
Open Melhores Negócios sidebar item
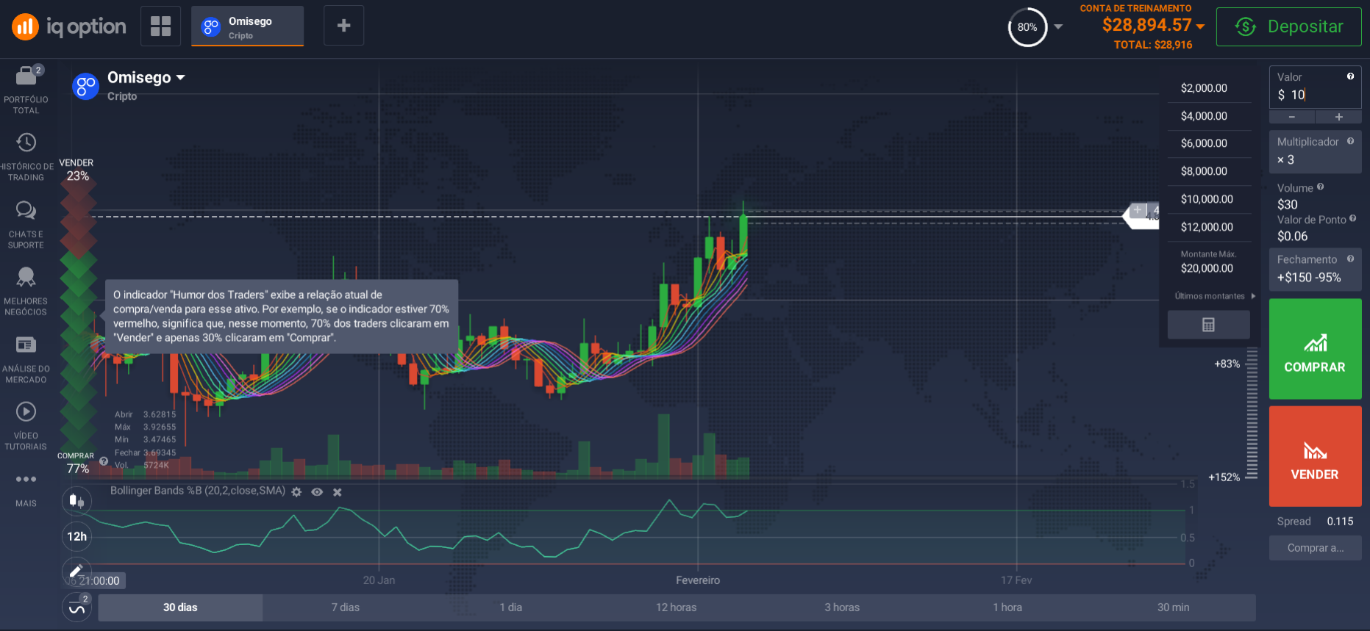(26, 292)
